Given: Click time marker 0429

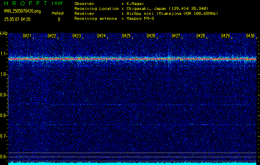Looking at the screenshot, I should click(x=226, y=36).
